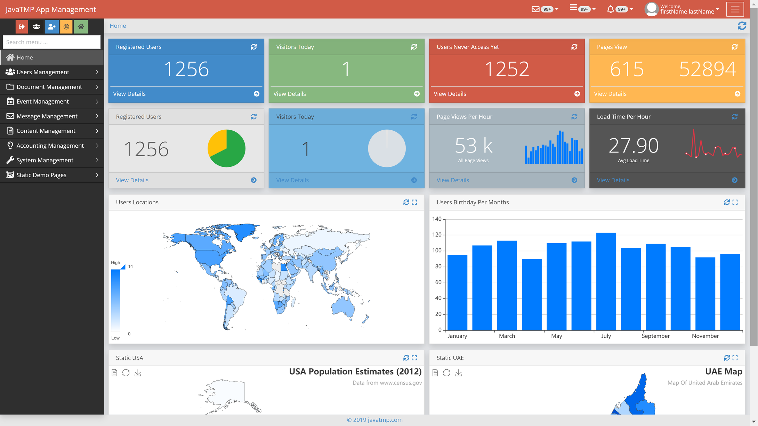The image size is (758, 426).
Task: Click the black users group icon button
Action: tap(37, 27)
